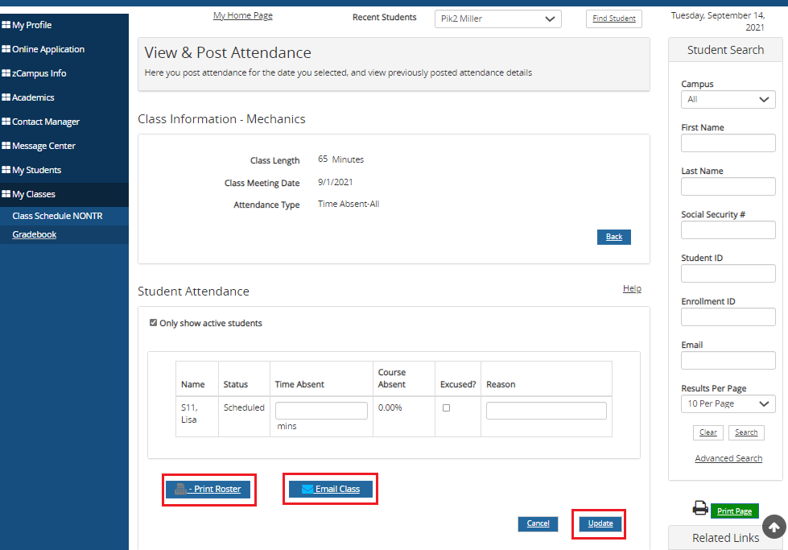This screenshot has height=550, width=788.
Task: Click the grid icon next to Academics
Action: 6,97
